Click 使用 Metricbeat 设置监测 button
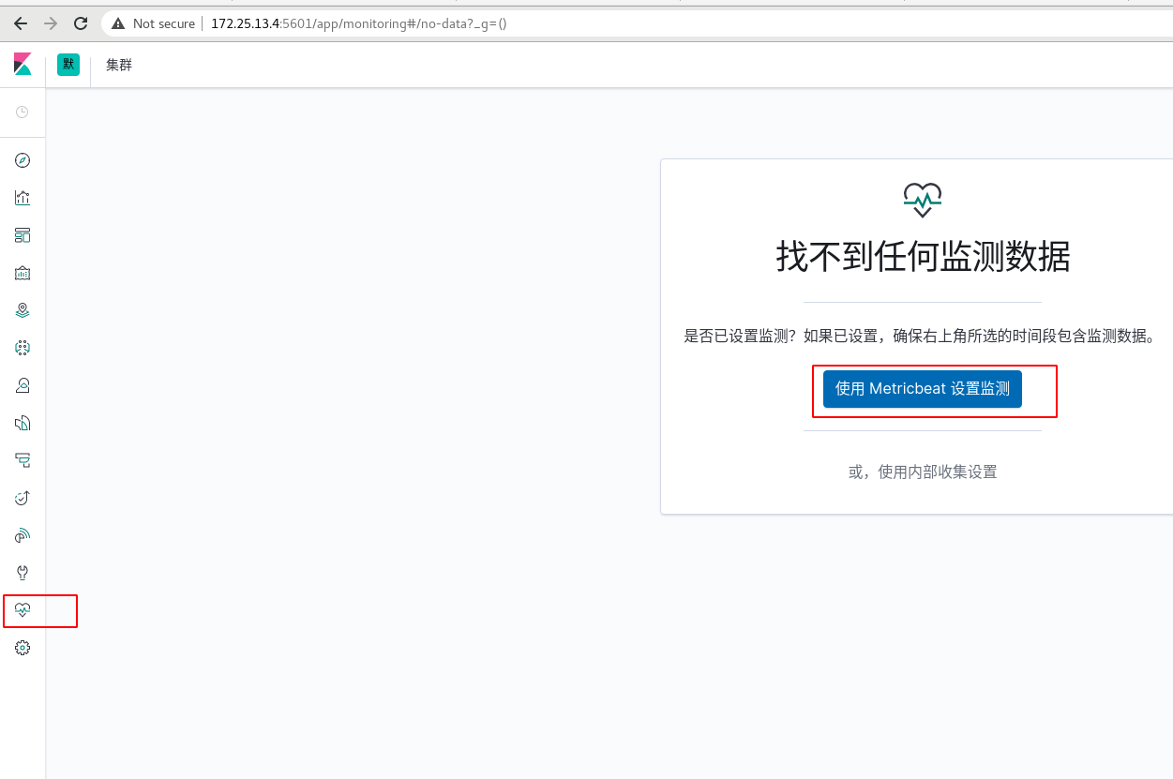 [923, 389]
